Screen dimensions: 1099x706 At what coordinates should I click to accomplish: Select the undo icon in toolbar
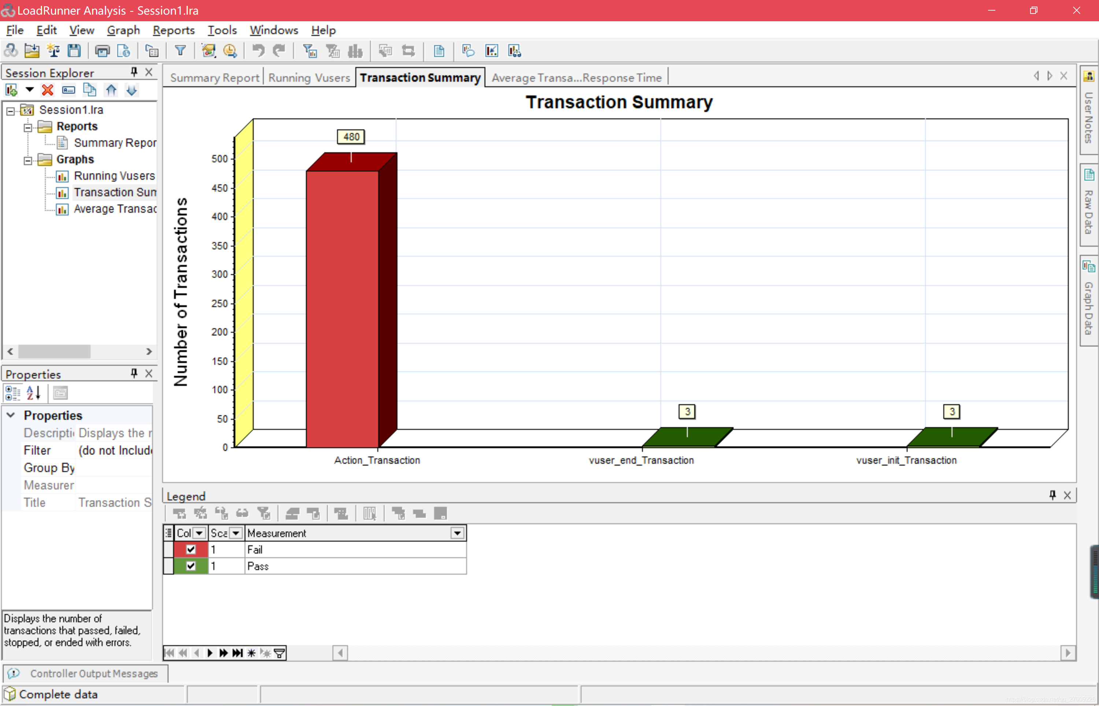click(257, 51)
